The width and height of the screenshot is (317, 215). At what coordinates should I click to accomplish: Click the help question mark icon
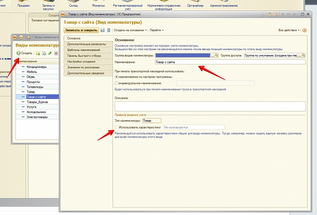(x=304, y=30)
